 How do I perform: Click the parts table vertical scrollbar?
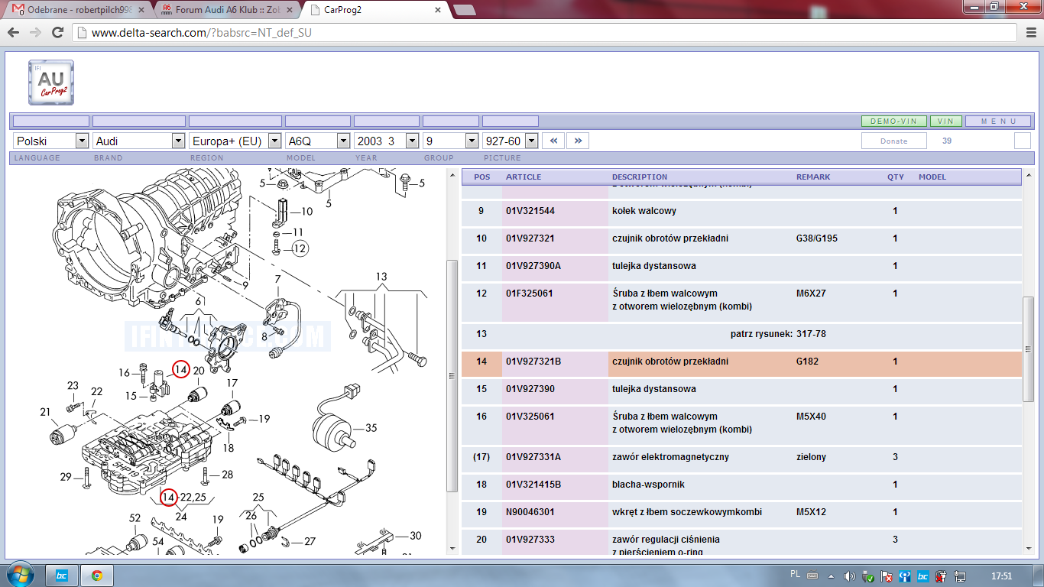(1028, 349)
